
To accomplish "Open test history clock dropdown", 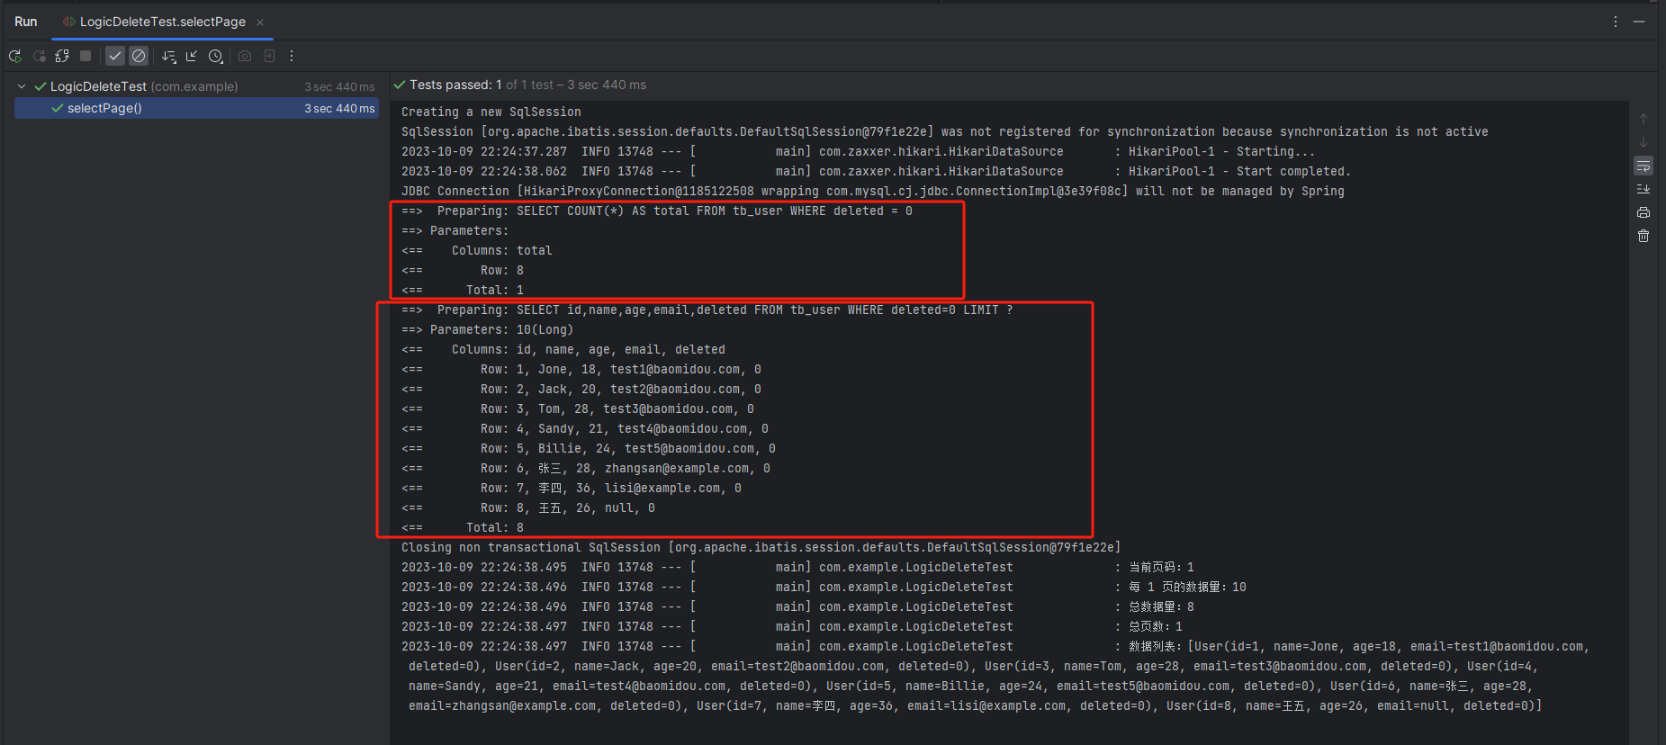I will [x=216, y=56].
